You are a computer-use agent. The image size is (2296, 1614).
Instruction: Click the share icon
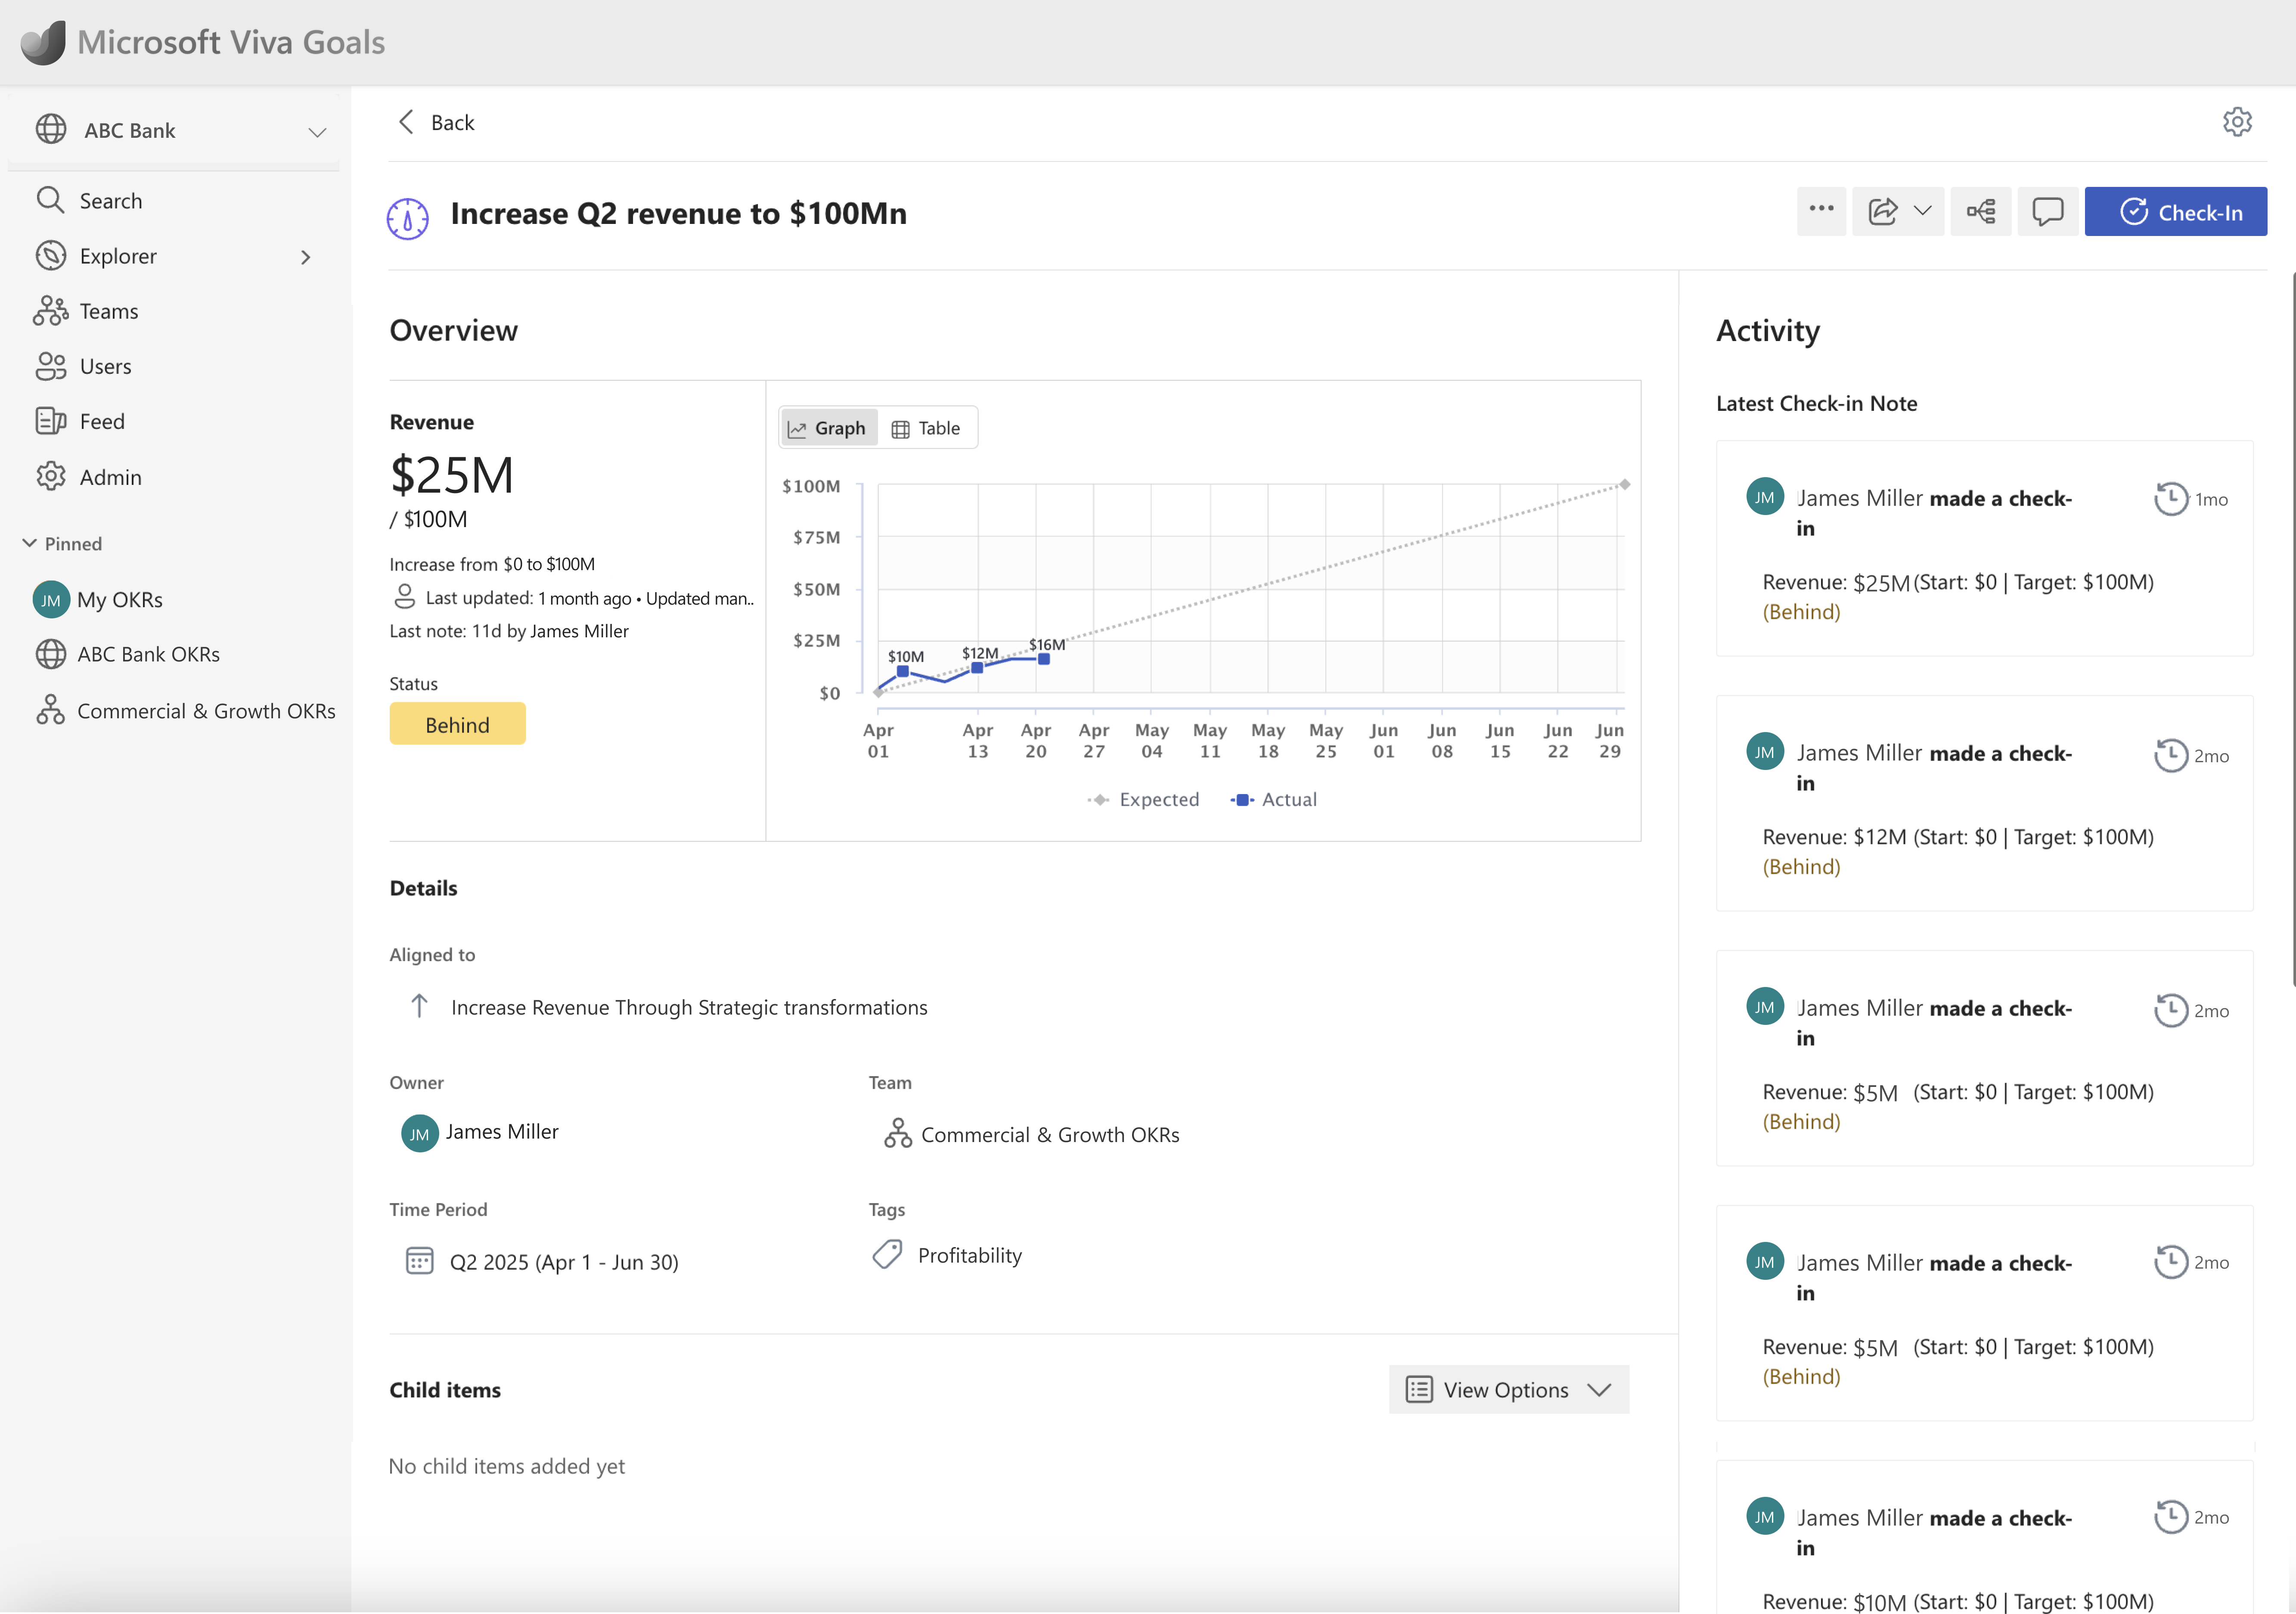(1883, 211)
